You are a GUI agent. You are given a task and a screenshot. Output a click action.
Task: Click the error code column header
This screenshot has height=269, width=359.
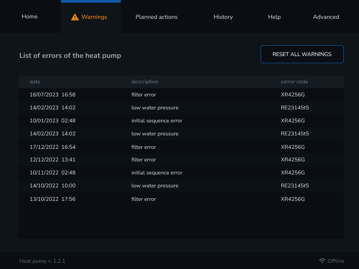294,82
